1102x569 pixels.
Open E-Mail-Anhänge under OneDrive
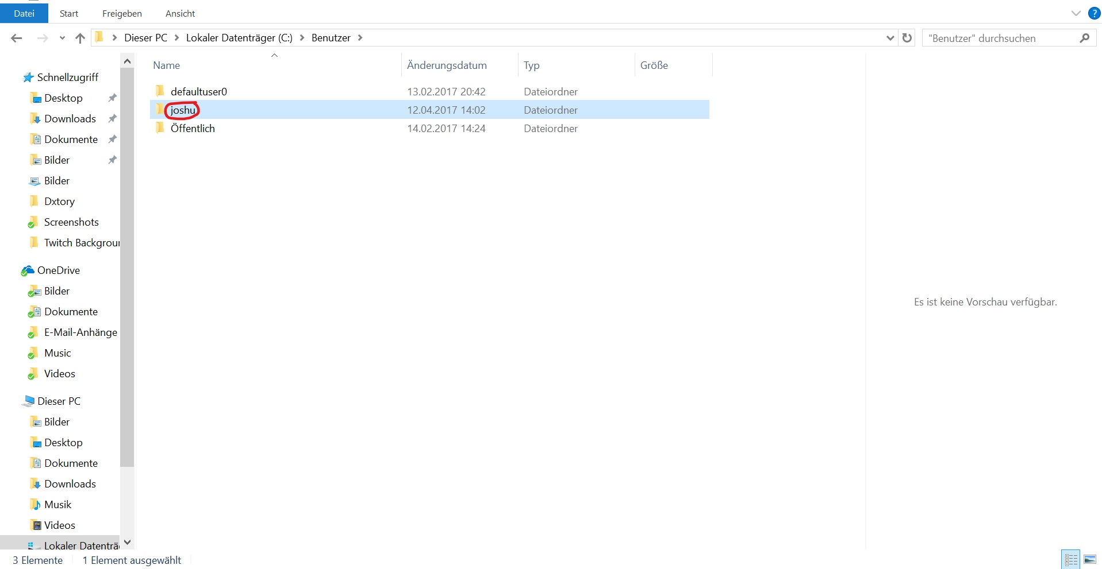(80, 332)
